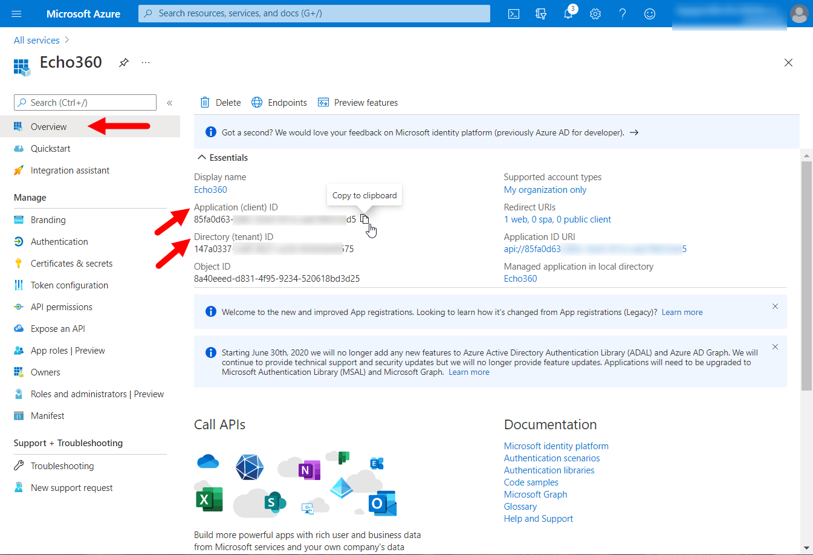The image size is (813, 555).
Task: Dismiss the App registrations welcome banner
Action: 775,307
